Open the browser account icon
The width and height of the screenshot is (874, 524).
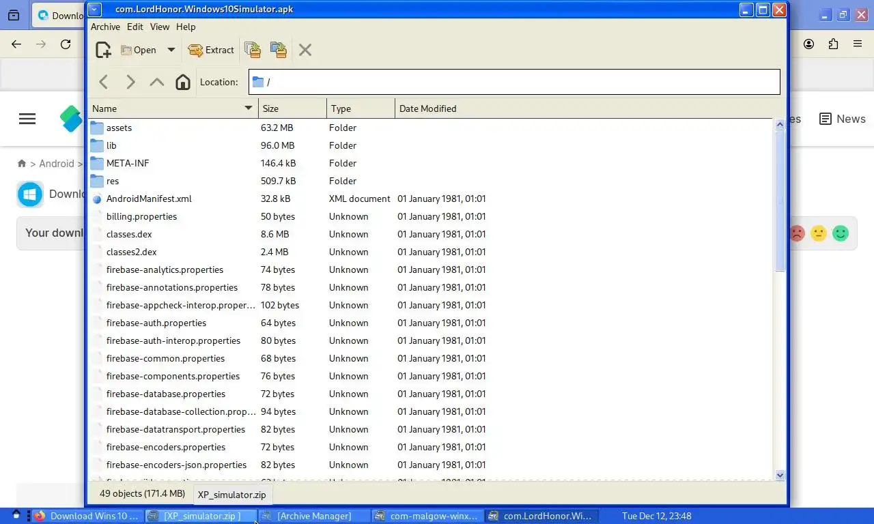point(809,44)
